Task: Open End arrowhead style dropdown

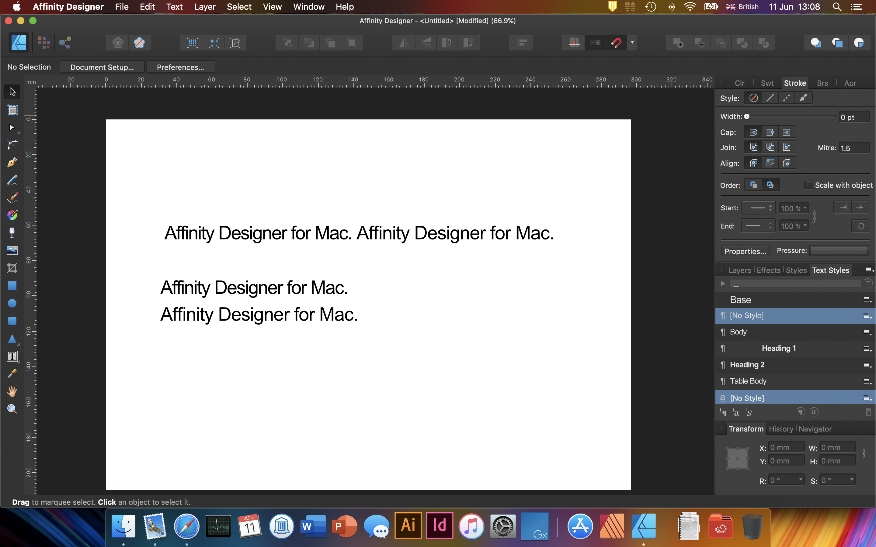Action: [758, 226]
